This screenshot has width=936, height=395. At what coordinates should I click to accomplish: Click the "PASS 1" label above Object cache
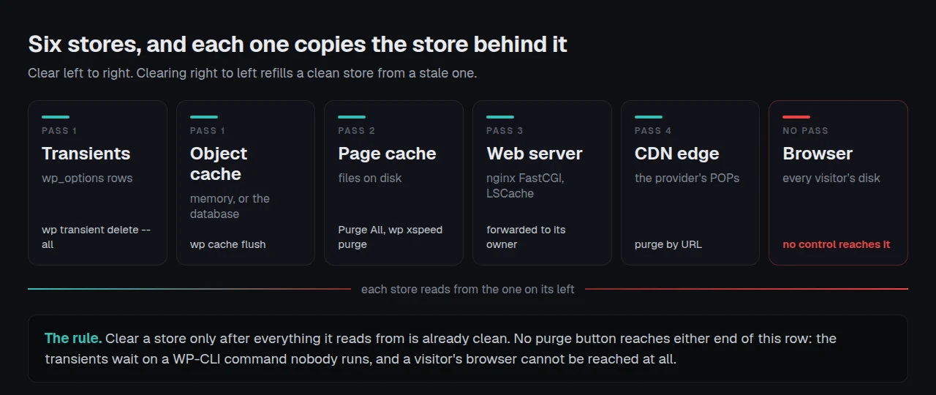[208, 130]
